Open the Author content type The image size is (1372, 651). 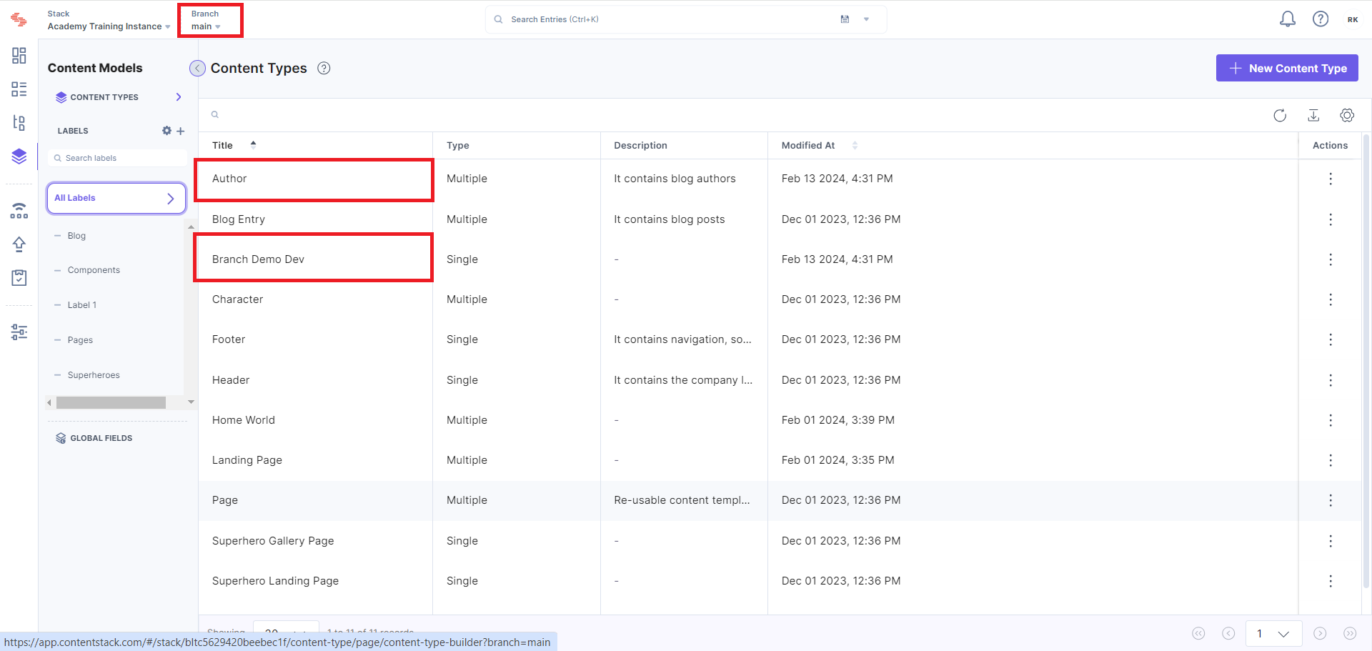[229, 179]
